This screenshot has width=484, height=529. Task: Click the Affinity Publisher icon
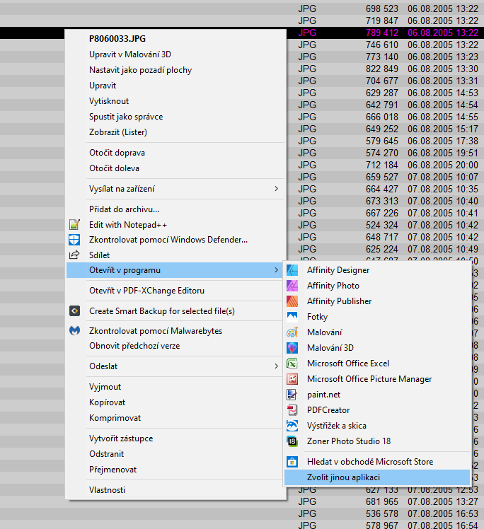tap(292, 301)
